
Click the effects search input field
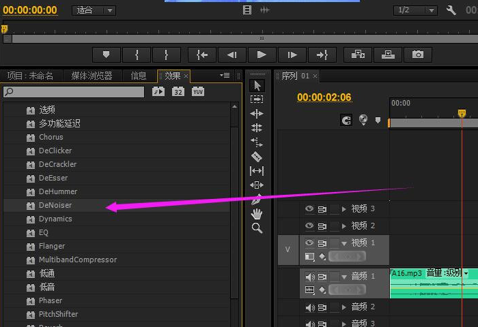click(74, 92)
